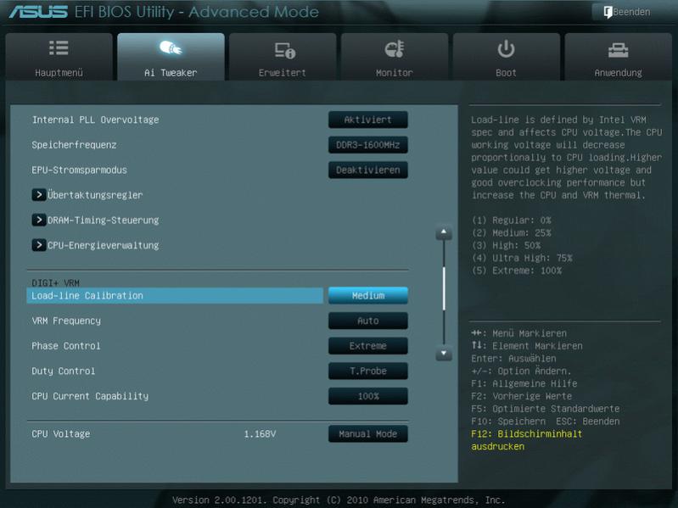Open the CPU-Energieverwaltung entry text
Image resolution: width=678 pixels, height=508 pixels.
(104, 245)
